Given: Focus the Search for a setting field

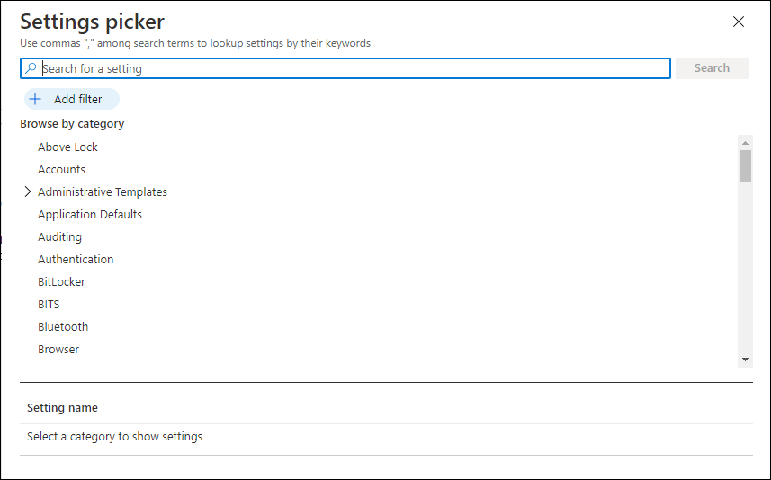Looking at the screenshot, I should 345,68.
